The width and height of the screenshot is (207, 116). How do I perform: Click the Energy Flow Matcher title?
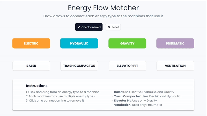click(x=103, y=8)
